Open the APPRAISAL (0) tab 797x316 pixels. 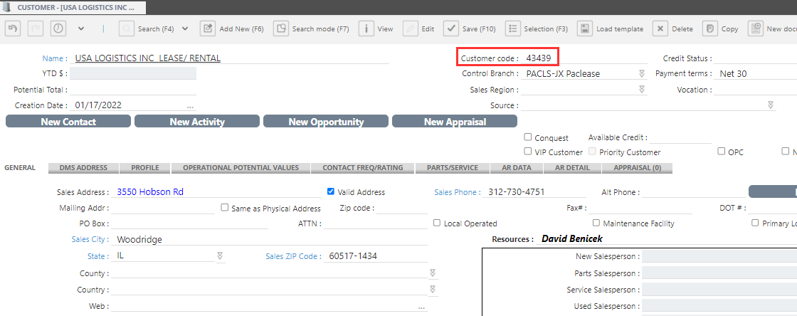point(638,168)
